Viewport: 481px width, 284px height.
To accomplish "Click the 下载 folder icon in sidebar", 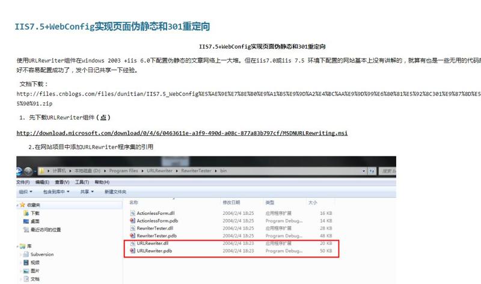I will (x=26, y=213).
